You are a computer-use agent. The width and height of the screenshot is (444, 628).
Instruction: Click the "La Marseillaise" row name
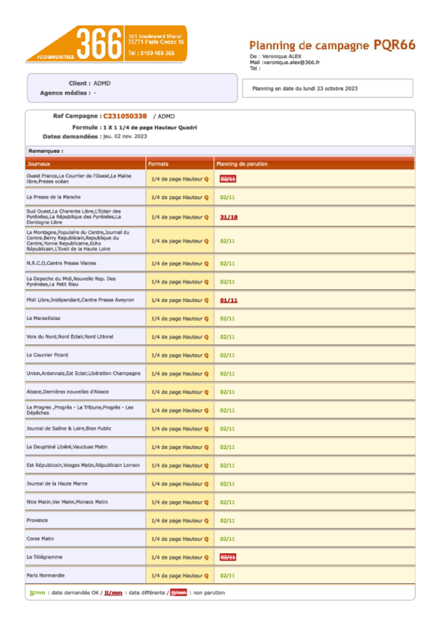(44, 318)
